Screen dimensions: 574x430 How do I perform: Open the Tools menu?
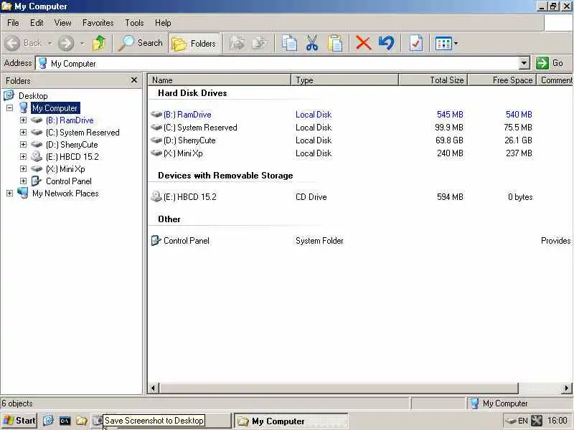[x=134, y=23]
